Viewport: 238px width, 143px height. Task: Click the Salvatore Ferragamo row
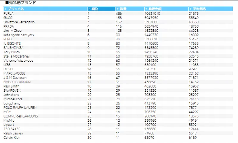[x=19, y=22]
